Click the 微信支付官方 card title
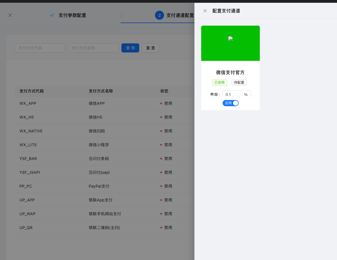 230,72
